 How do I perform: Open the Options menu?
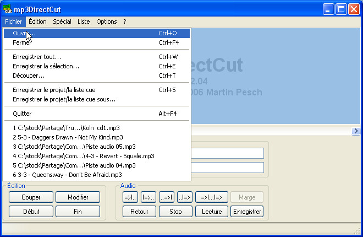click(x=106, y=21)
